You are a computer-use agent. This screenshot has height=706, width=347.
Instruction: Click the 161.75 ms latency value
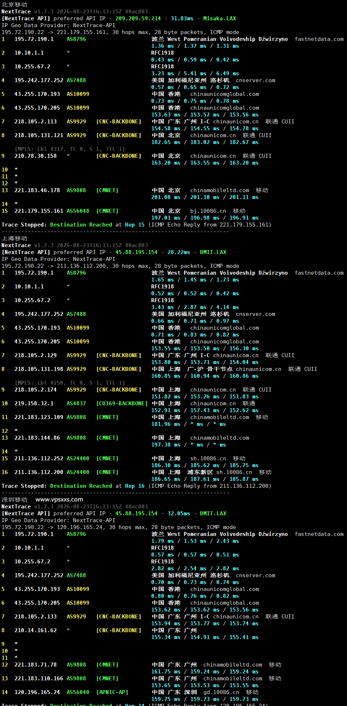coord(166,672)
